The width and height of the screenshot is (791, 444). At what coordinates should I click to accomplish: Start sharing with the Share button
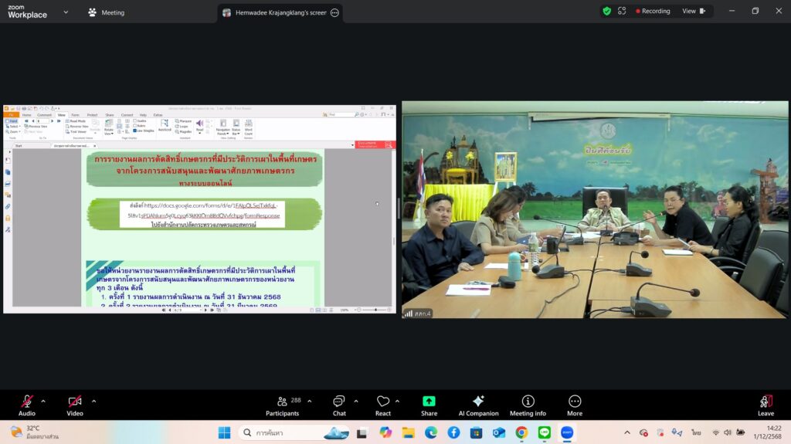[x=429, y=405]
